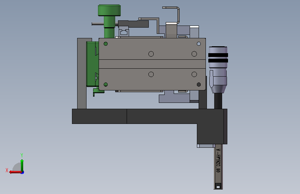Pick the narrow middle strip of the gray plate
Viewport: 300px width, 194px height.
click(x=152, y=64)
